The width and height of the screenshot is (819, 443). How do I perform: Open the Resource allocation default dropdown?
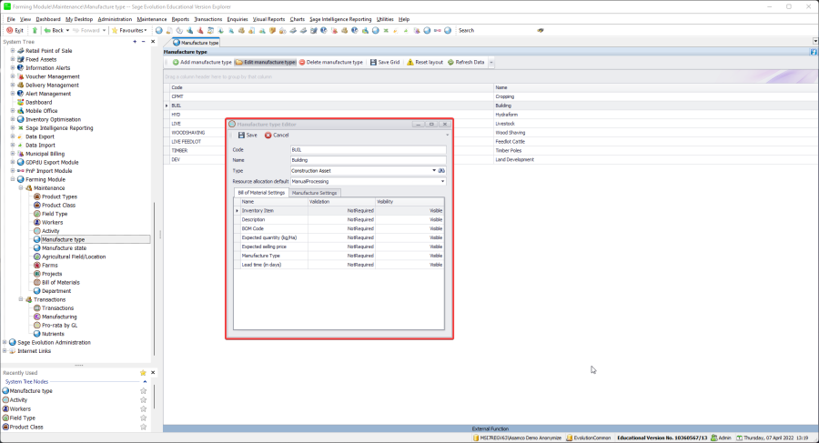pos(442,181)
